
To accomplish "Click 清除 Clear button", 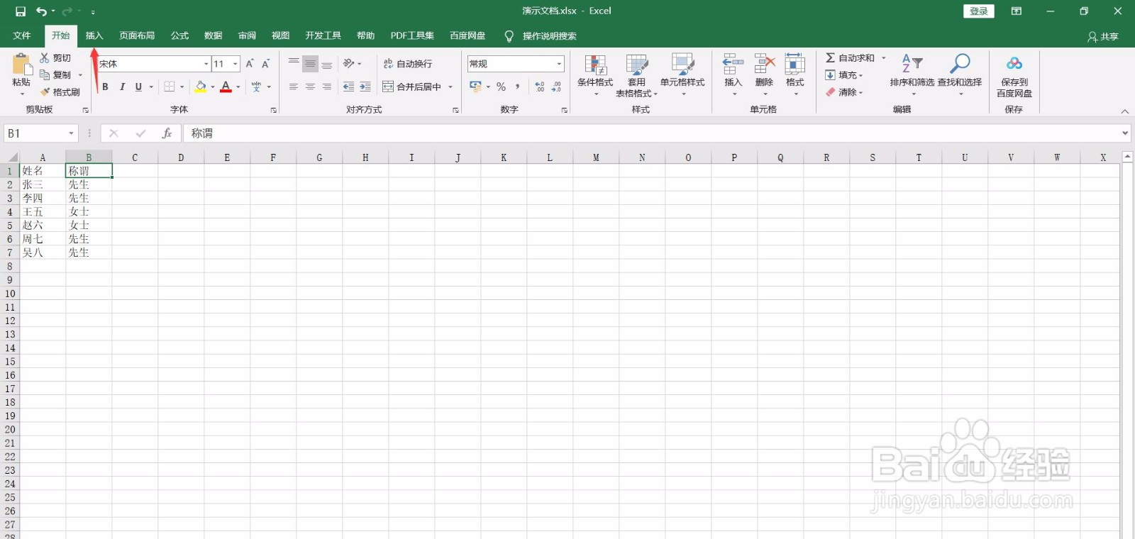I will coord(844,92).
